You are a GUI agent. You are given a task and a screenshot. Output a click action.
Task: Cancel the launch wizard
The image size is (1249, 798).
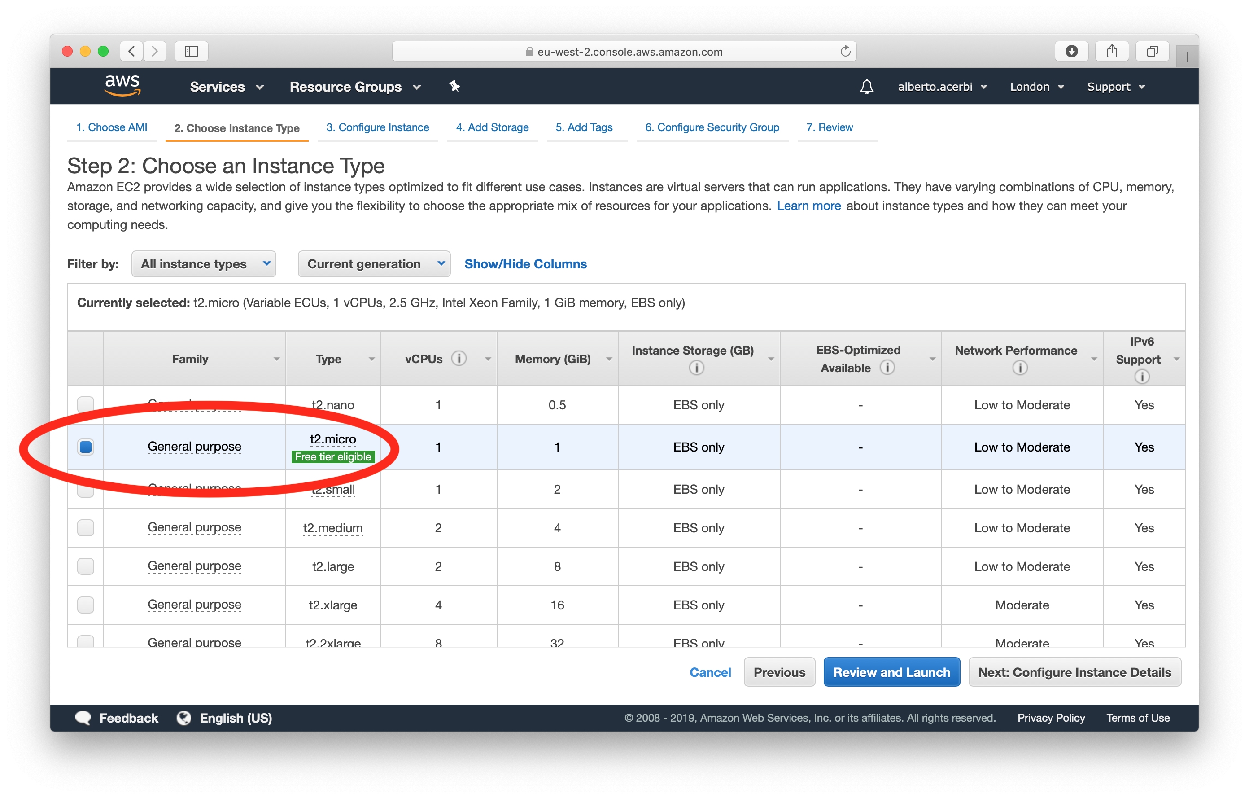pyautogui.click(x=710, y=672)
